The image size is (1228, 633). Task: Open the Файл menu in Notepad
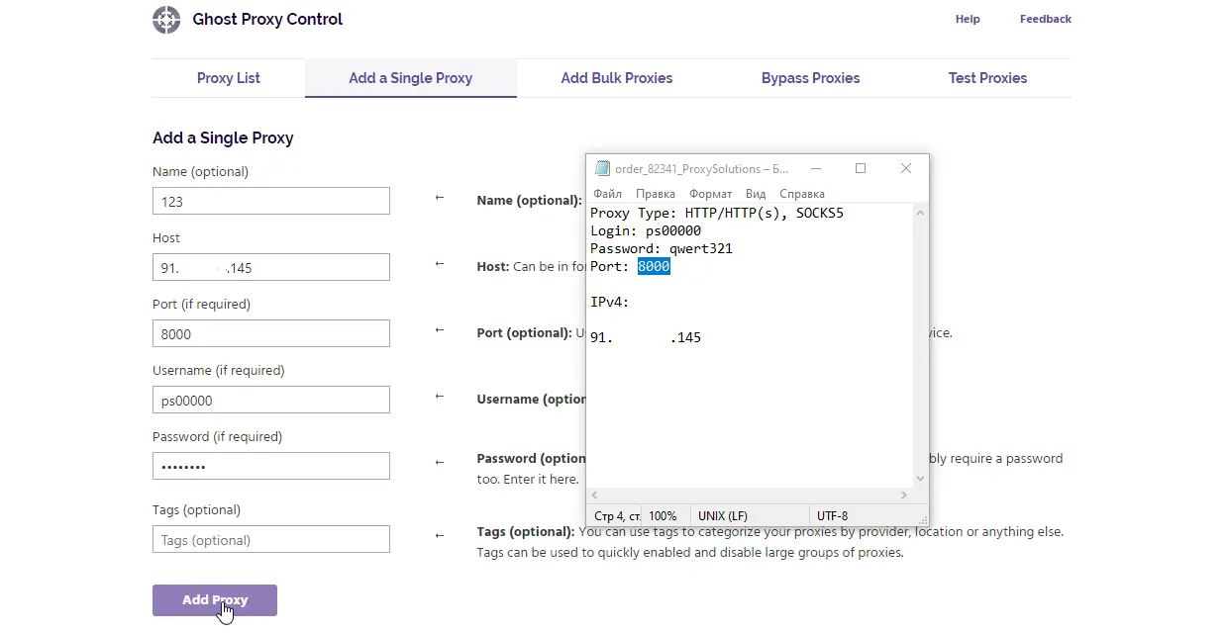pos(607,194)
